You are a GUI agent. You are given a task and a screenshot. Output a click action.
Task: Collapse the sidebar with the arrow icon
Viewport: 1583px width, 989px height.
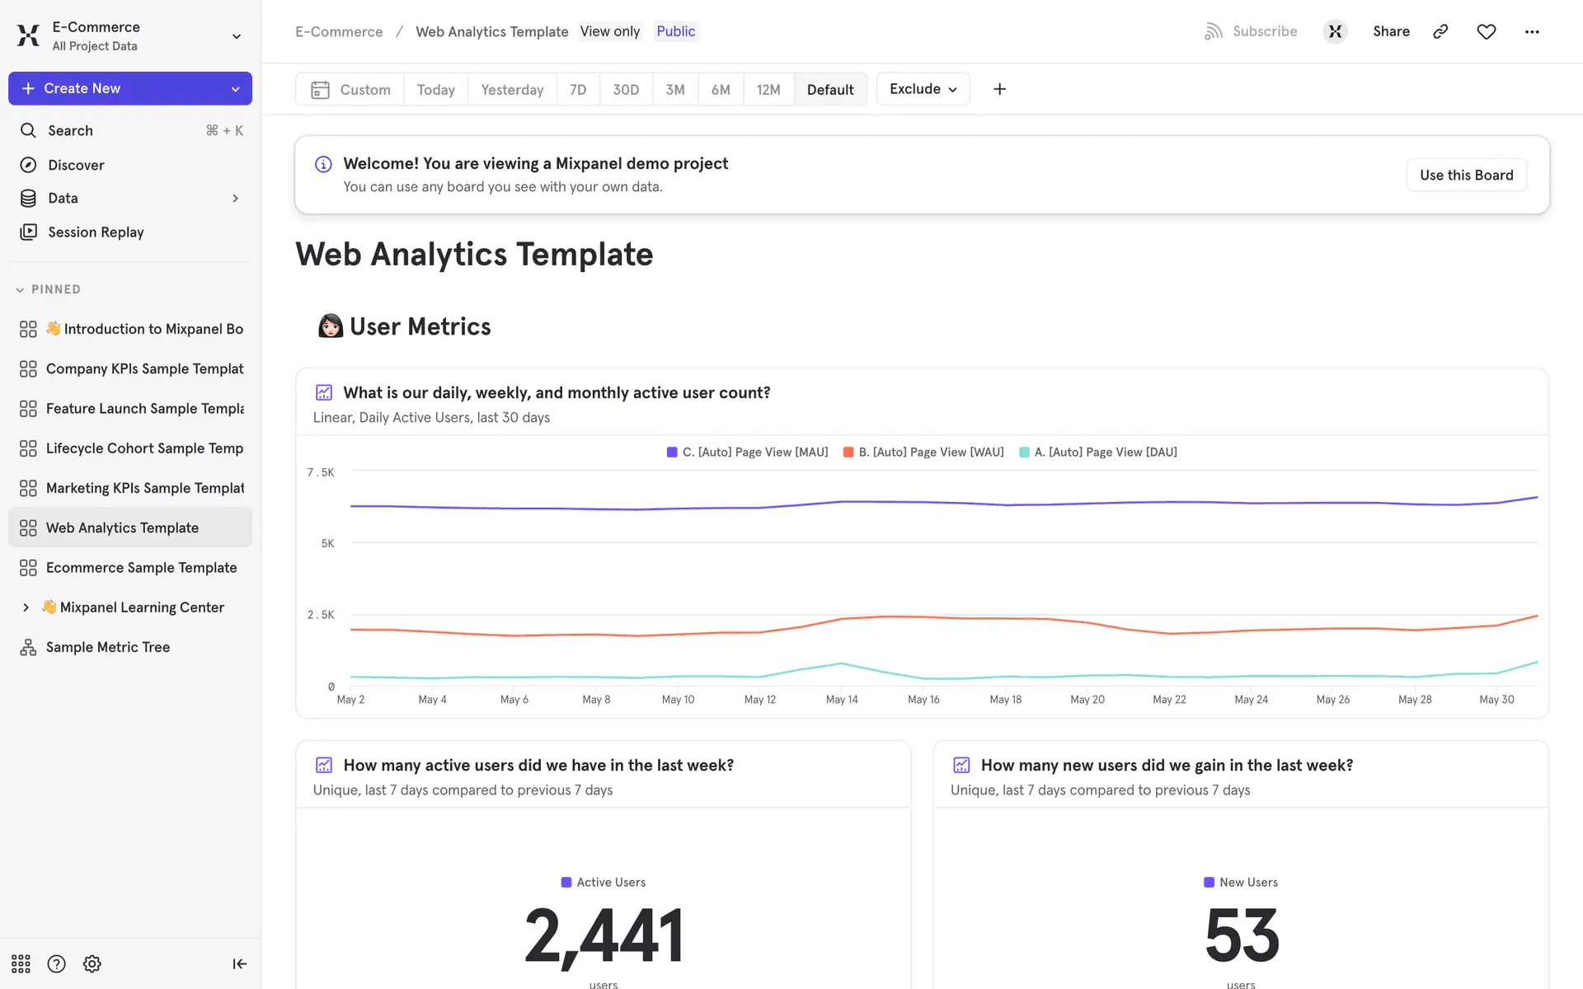pyautogui.click(x=239, y=963)
